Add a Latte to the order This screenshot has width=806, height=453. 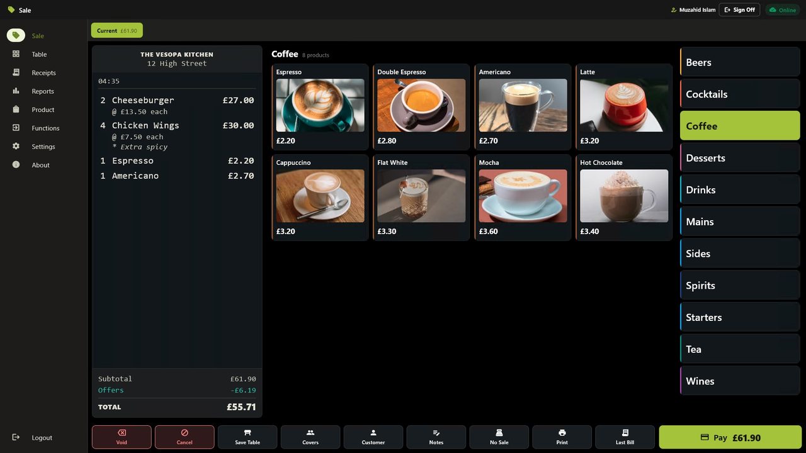point(624,107)
